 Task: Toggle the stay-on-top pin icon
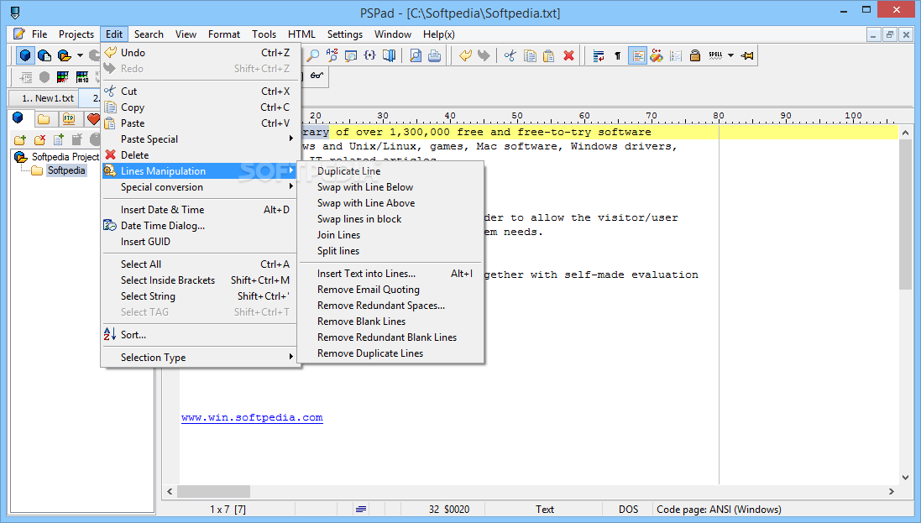point(747,55)
